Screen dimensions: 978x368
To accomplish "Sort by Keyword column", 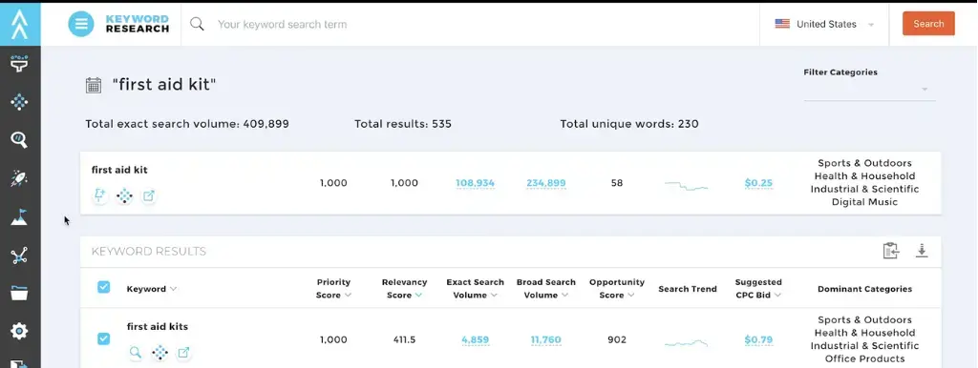I will pos(152,289).
